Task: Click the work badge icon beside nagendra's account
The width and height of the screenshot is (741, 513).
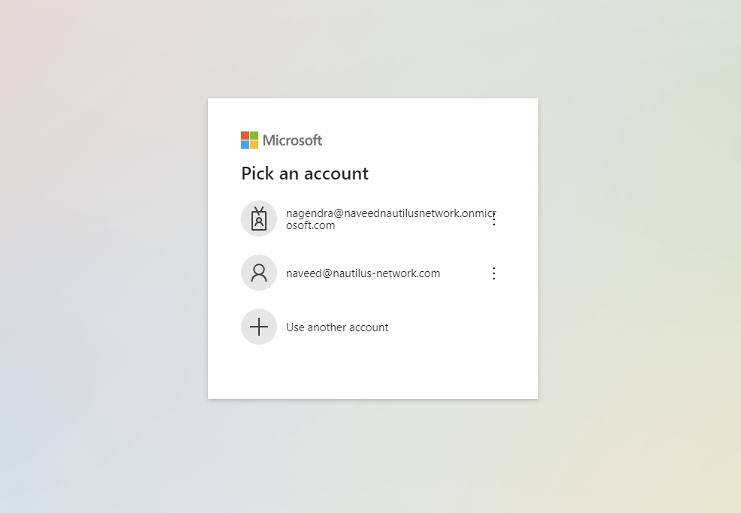Action: (259, 219)
